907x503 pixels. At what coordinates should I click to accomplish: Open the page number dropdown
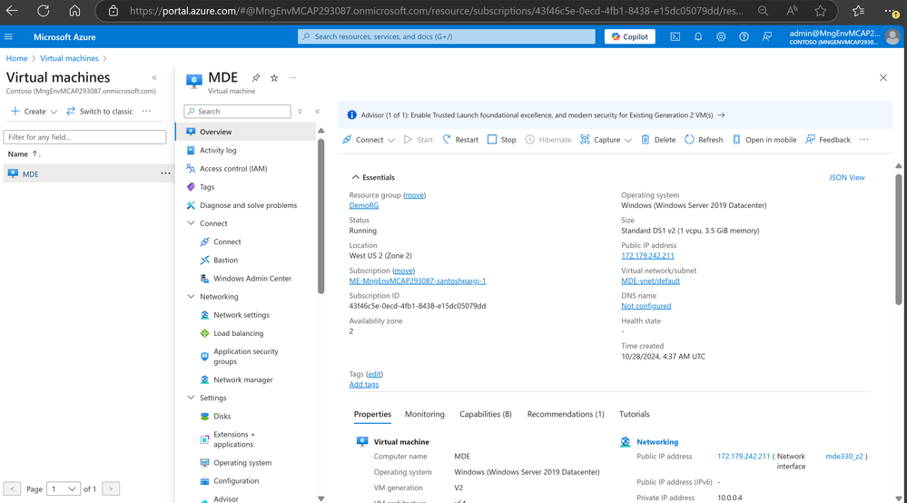pyautogui.click(x=63, y=489)
